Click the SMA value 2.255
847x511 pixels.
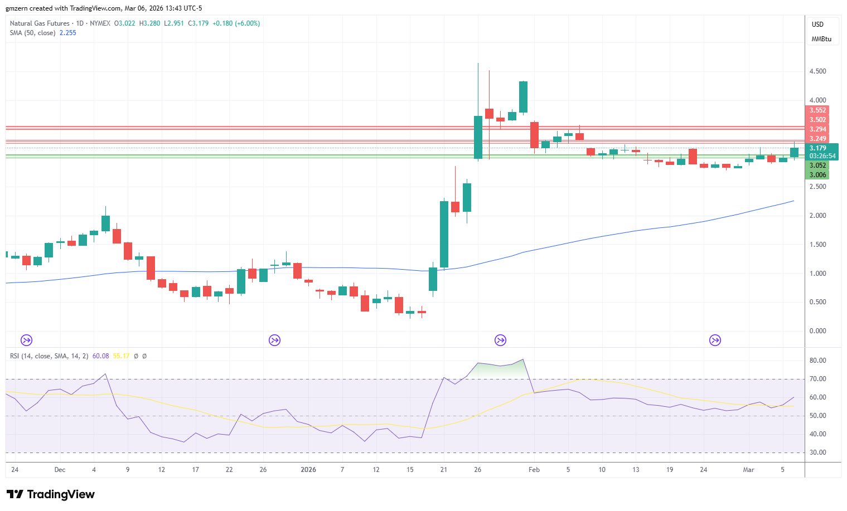(68, 33)
